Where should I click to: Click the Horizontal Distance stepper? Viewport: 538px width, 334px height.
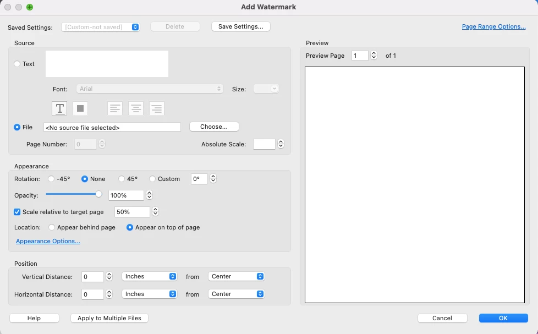(x=109, y=294)
